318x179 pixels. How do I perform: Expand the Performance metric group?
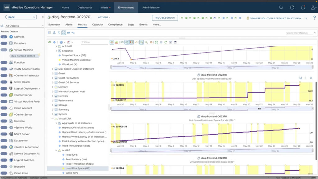point(52,100)
